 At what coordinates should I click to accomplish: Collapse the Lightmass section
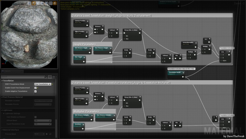2,110
